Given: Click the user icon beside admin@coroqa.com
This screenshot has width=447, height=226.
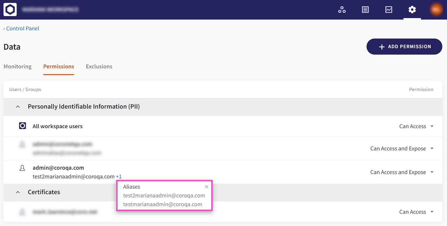Looking at the screenshot, I should pos(22,168).
